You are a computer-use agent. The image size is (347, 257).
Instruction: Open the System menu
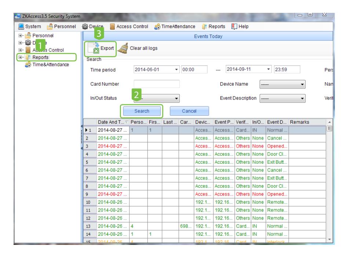29,26
